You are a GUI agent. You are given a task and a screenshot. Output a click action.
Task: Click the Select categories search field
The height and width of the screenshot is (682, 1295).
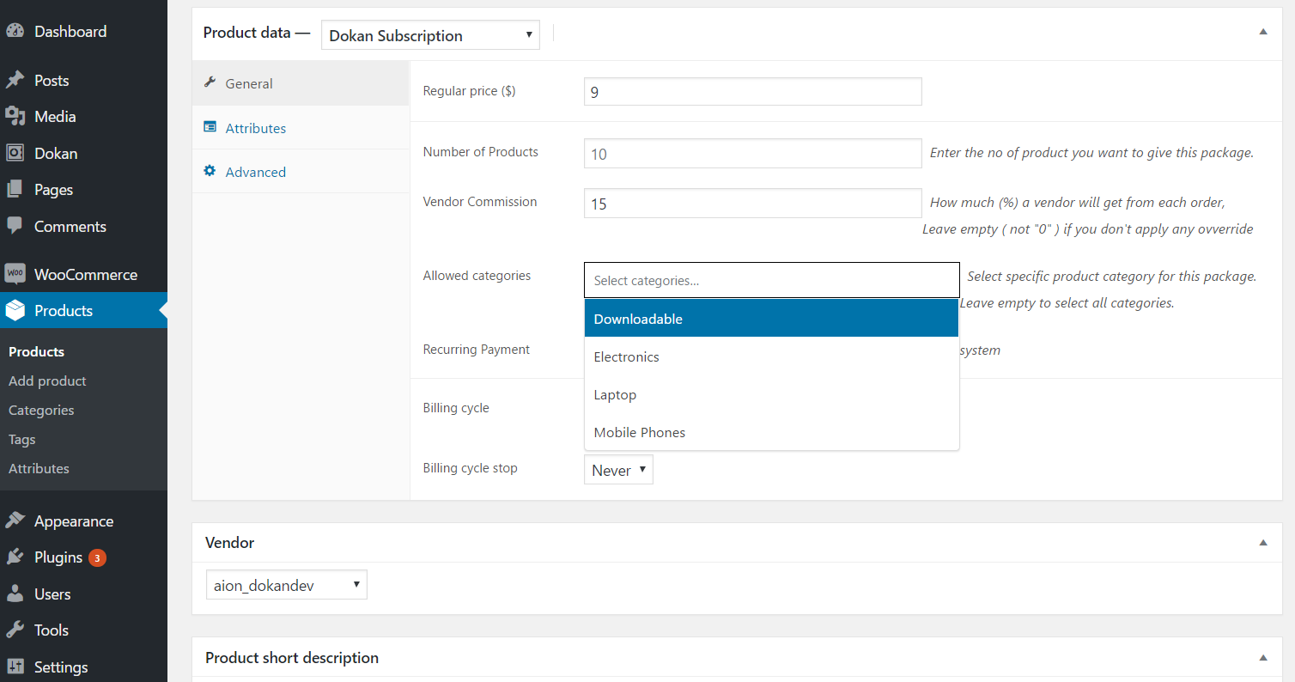pyautogui.click(x=771, y=280)
